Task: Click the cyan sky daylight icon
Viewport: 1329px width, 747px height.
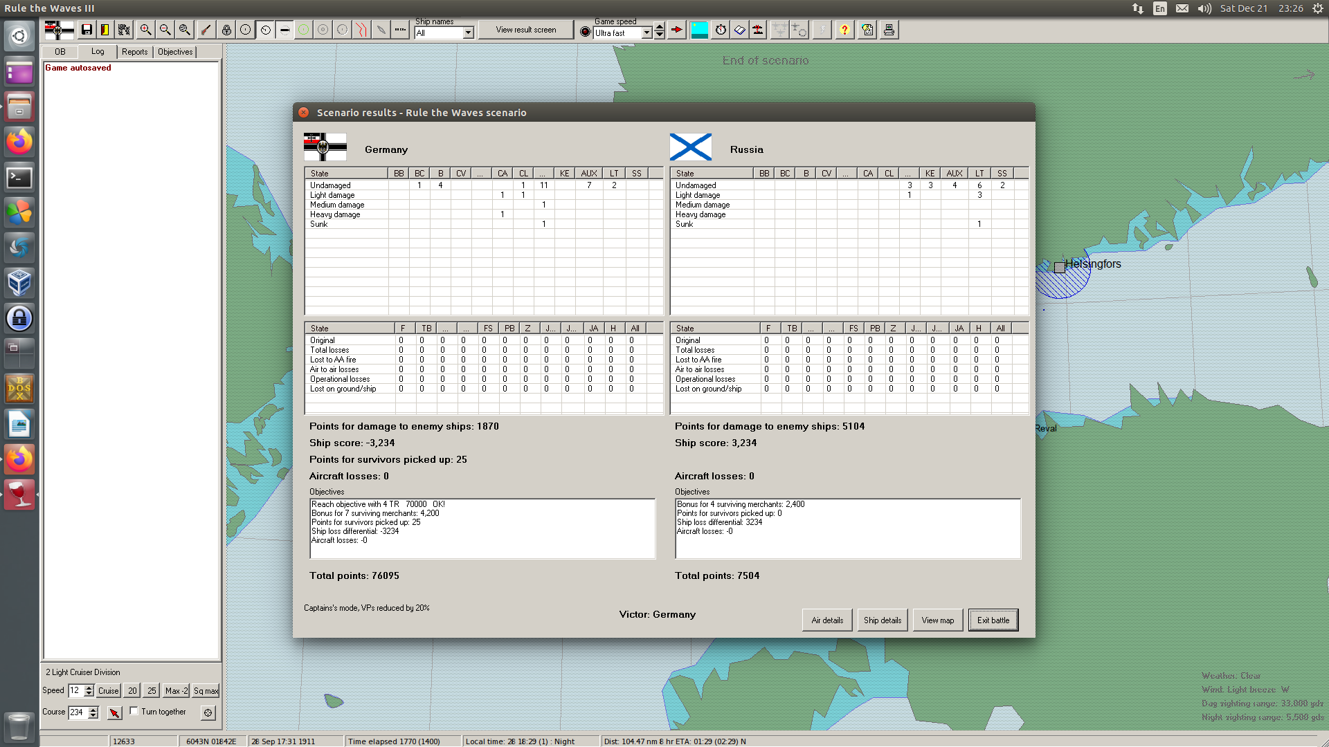Action: (700, 30)
